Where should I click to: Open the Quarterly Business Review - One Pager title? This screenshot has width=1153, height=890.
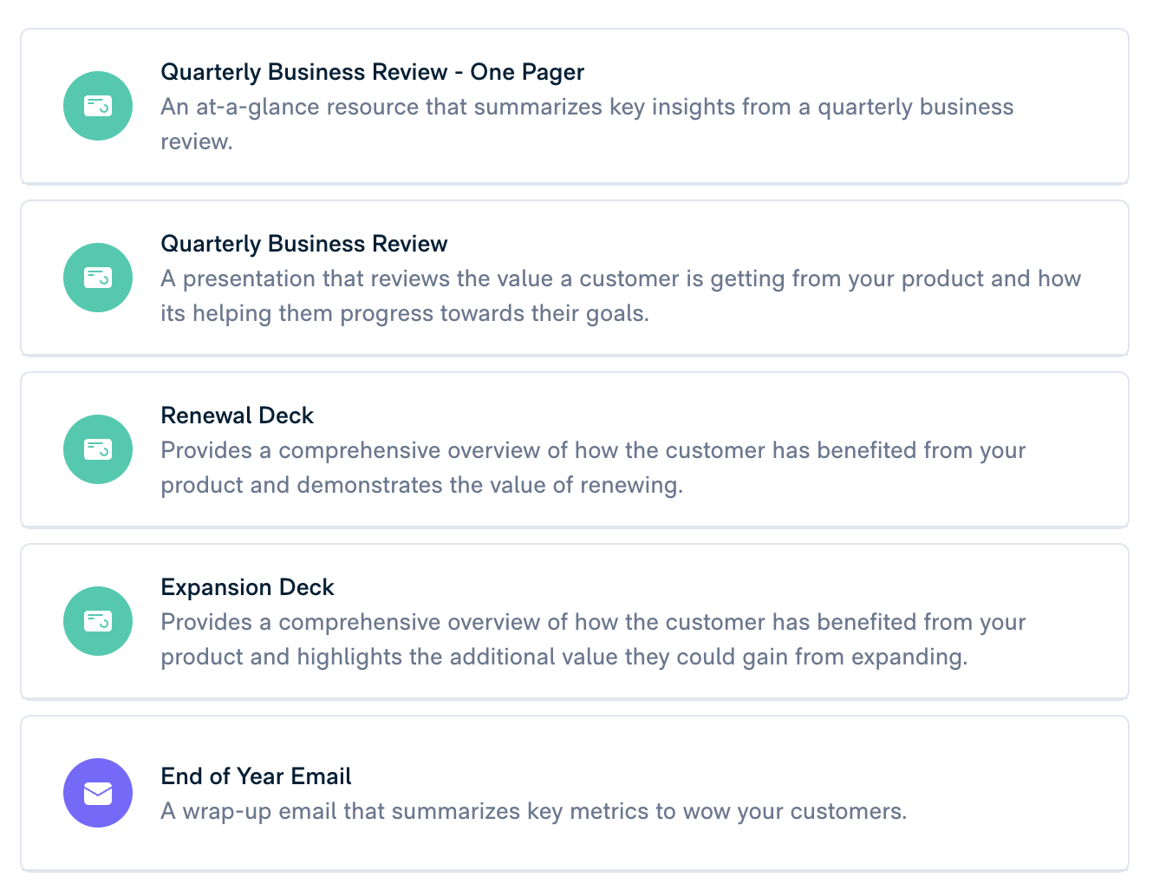pyautogui.click(x=373, y=72)
